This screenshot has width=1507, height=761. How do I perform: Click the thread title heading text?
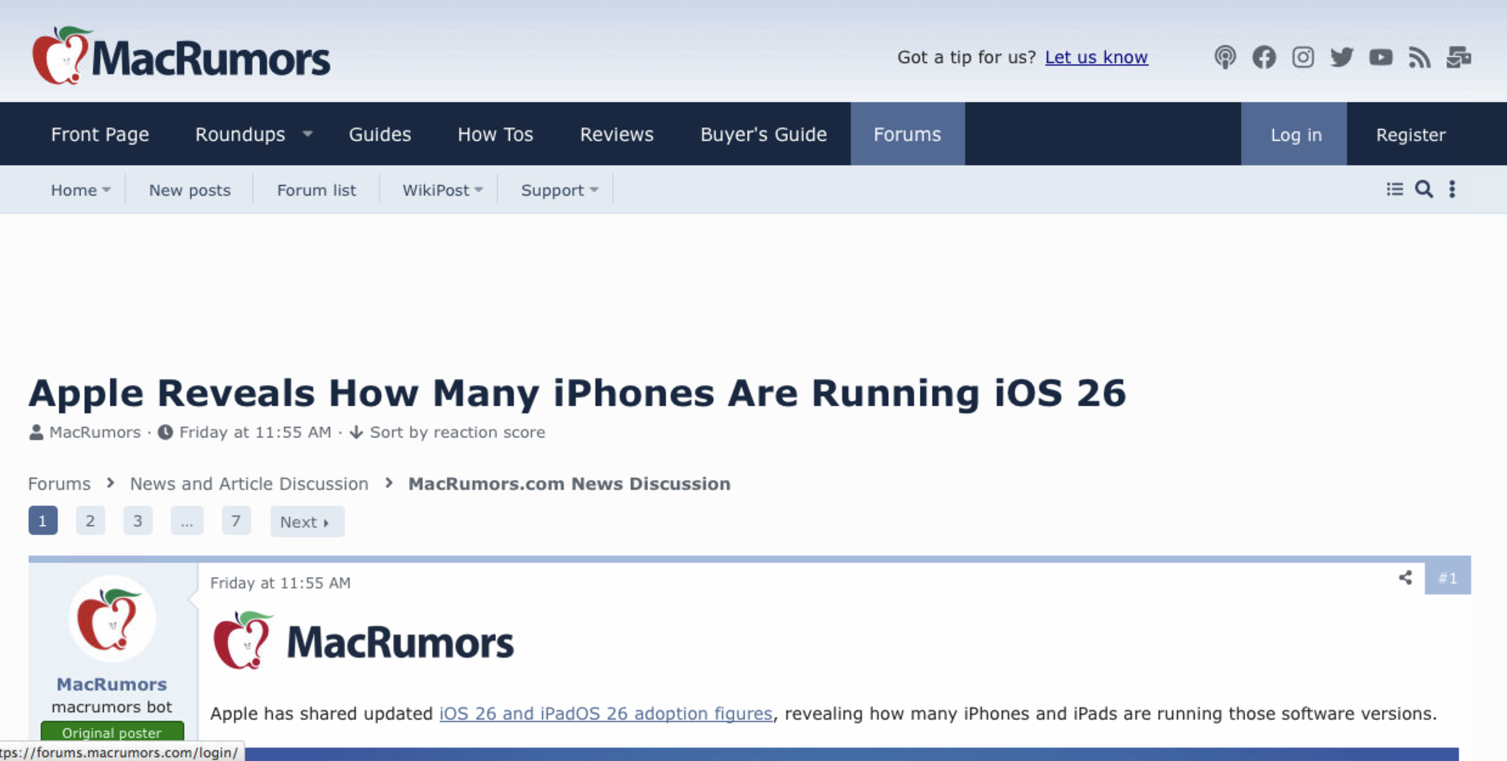[x=577, y=393]
